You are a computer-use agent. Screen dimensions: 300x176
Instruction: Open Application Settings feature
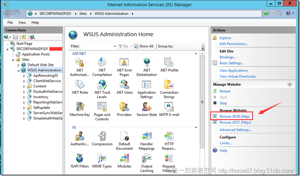click(146, 89)
